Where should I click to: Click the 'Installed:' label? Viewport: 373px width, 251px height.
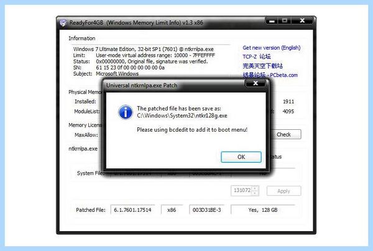pos(85,102)
